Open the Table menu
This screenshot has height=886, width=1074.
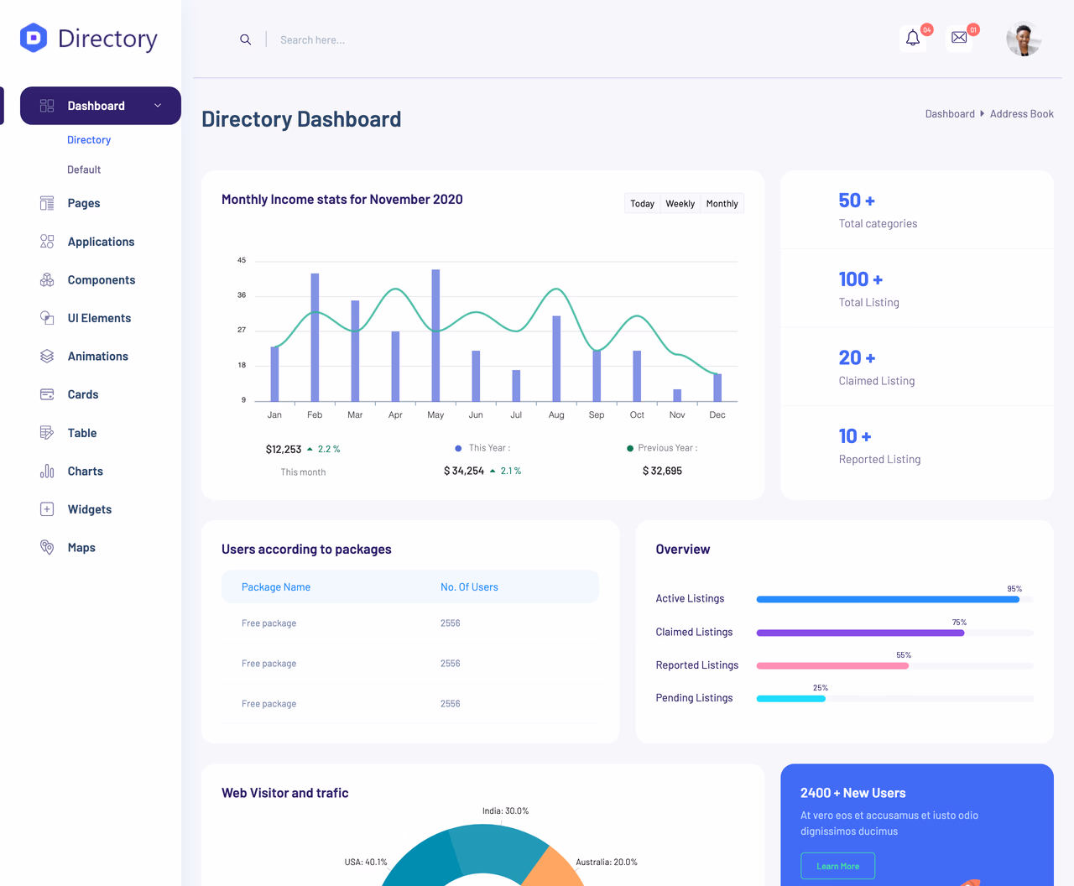coord(82,433)
